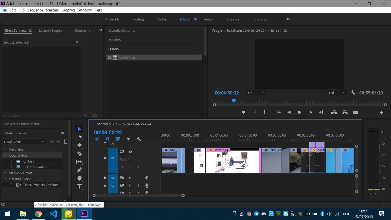The width and height of the screenshot is (391, 220).
Task: Solo audio track A2
Action: 138,185
